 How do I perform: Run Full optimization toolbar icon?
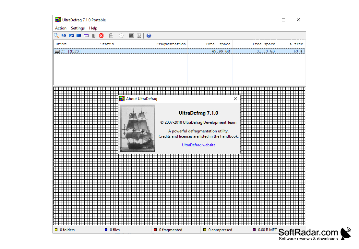79,36
